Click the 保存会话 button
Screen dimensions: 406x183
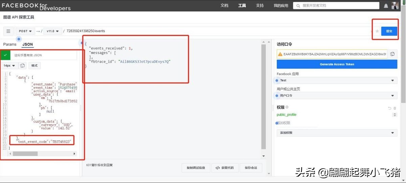pos(251,168)
